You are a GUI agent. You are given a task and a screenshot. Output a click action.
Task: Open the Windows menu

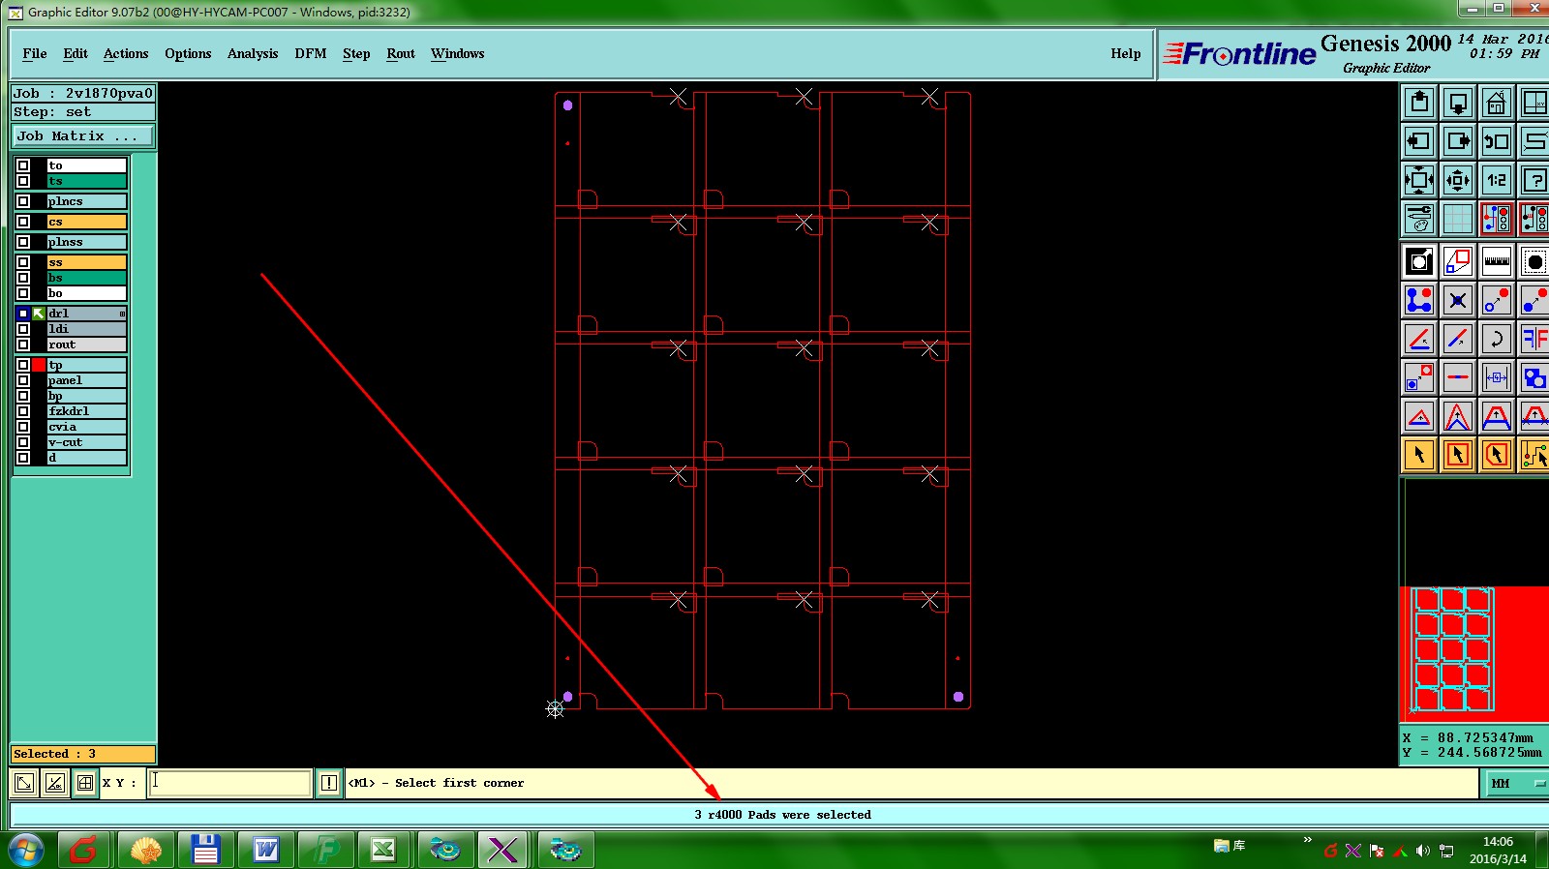coord(458,53)
